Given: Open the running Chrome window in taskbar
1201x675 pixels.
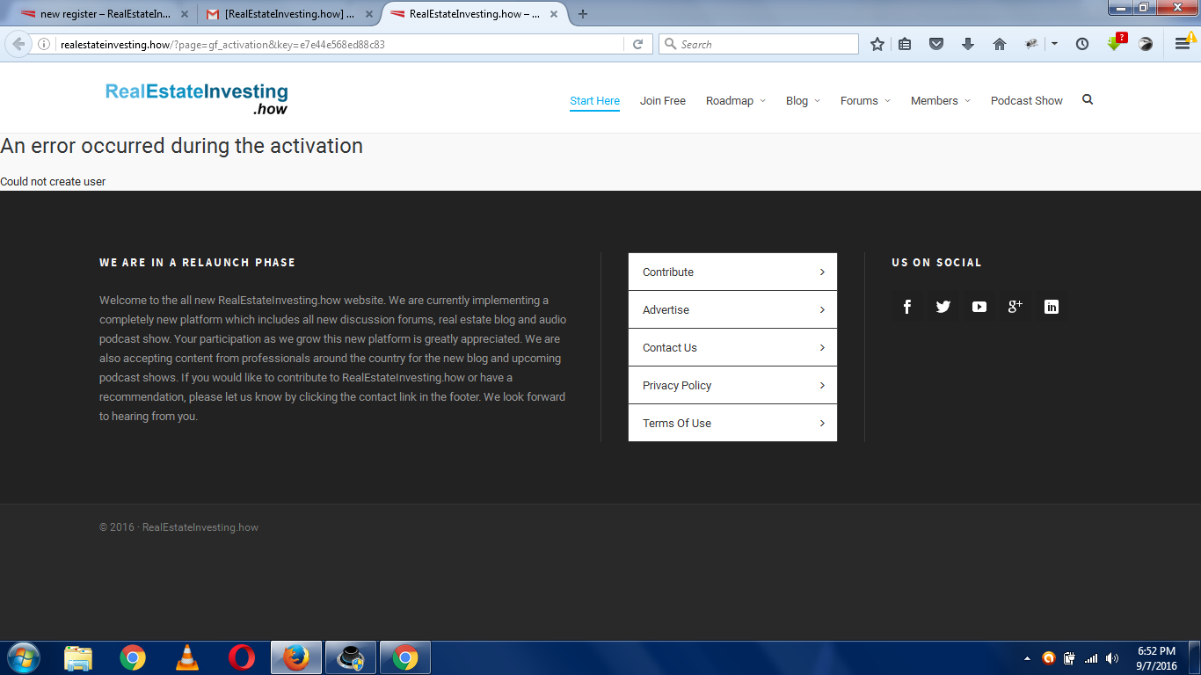Looking at the screenshot, I should 405,657.
